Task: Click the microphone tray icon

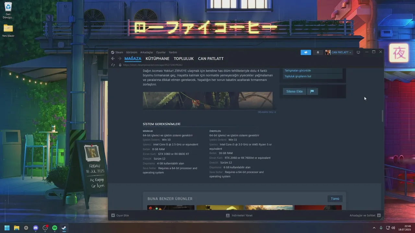Action: (x=381, y=228)
